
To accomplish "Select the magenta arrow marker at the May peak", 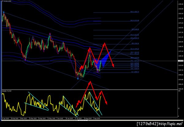I will [50, 34].
